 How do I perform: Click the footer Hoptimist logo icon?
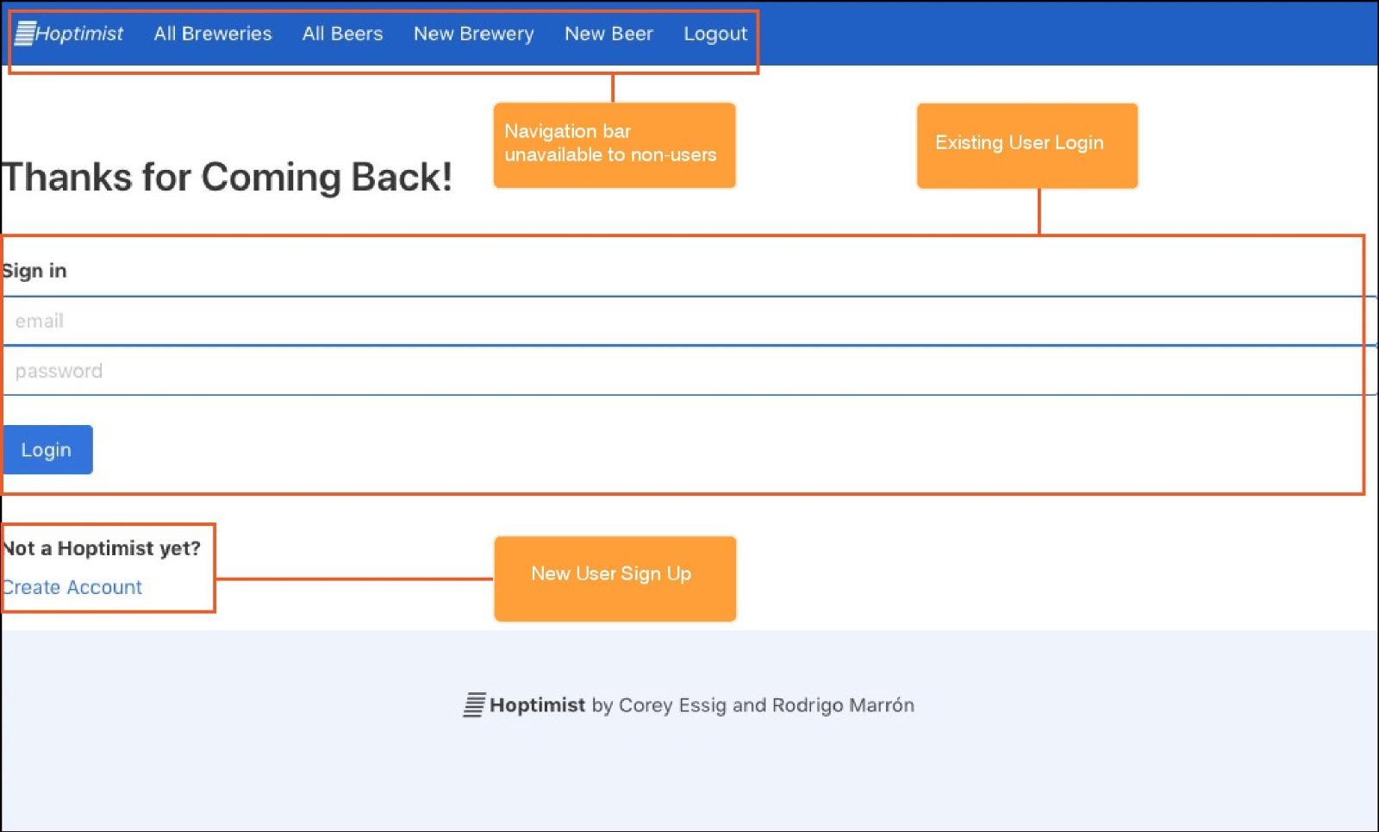click(x=474, y=704)
